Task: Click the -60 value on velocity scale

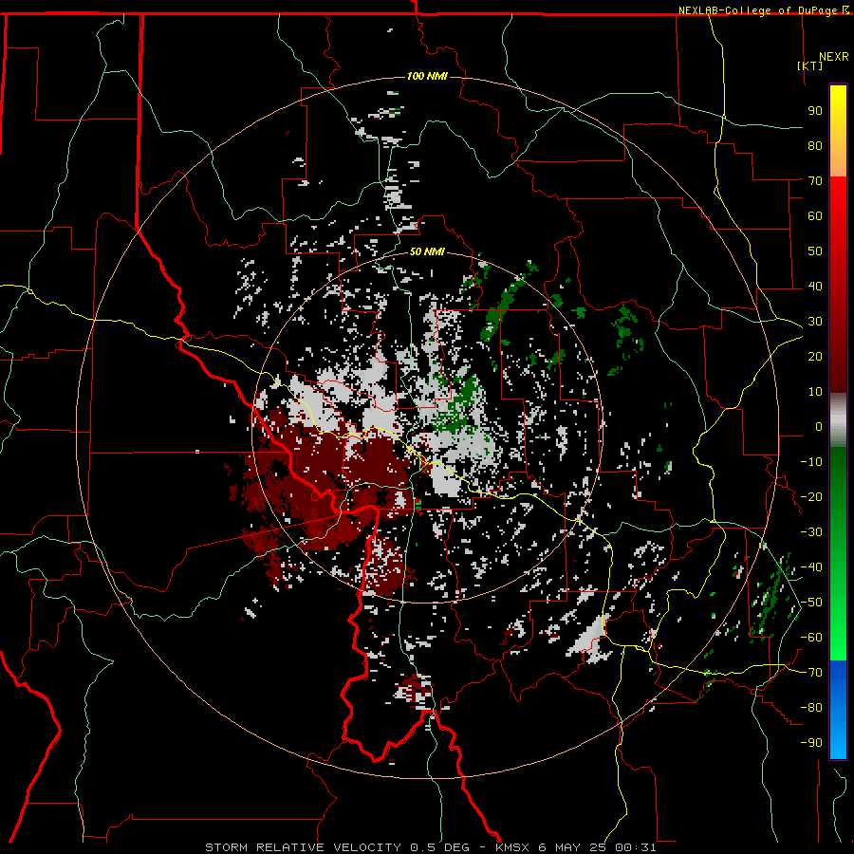Action: 811,638
